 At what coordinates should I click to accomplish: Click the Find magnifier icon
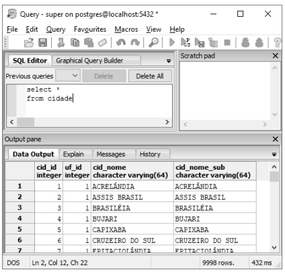click(x=154, y=42)
